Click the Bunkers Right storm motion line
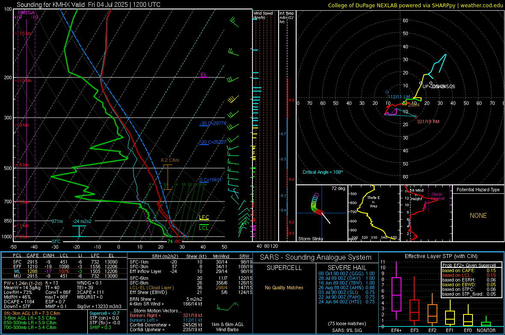The width and height of the screenshot is (505, 335). pos(166,315)
